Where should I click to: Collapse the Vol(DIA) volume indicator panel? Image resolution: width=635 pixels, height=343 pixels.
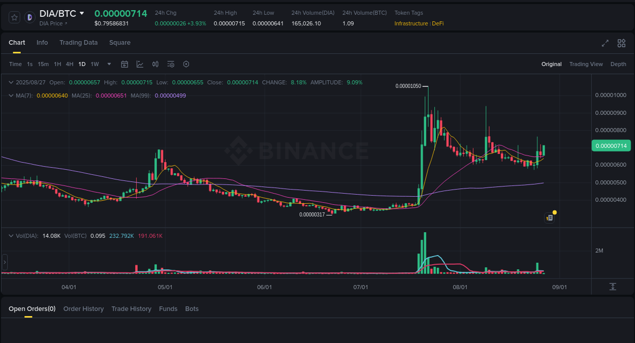tap(11, 235)
